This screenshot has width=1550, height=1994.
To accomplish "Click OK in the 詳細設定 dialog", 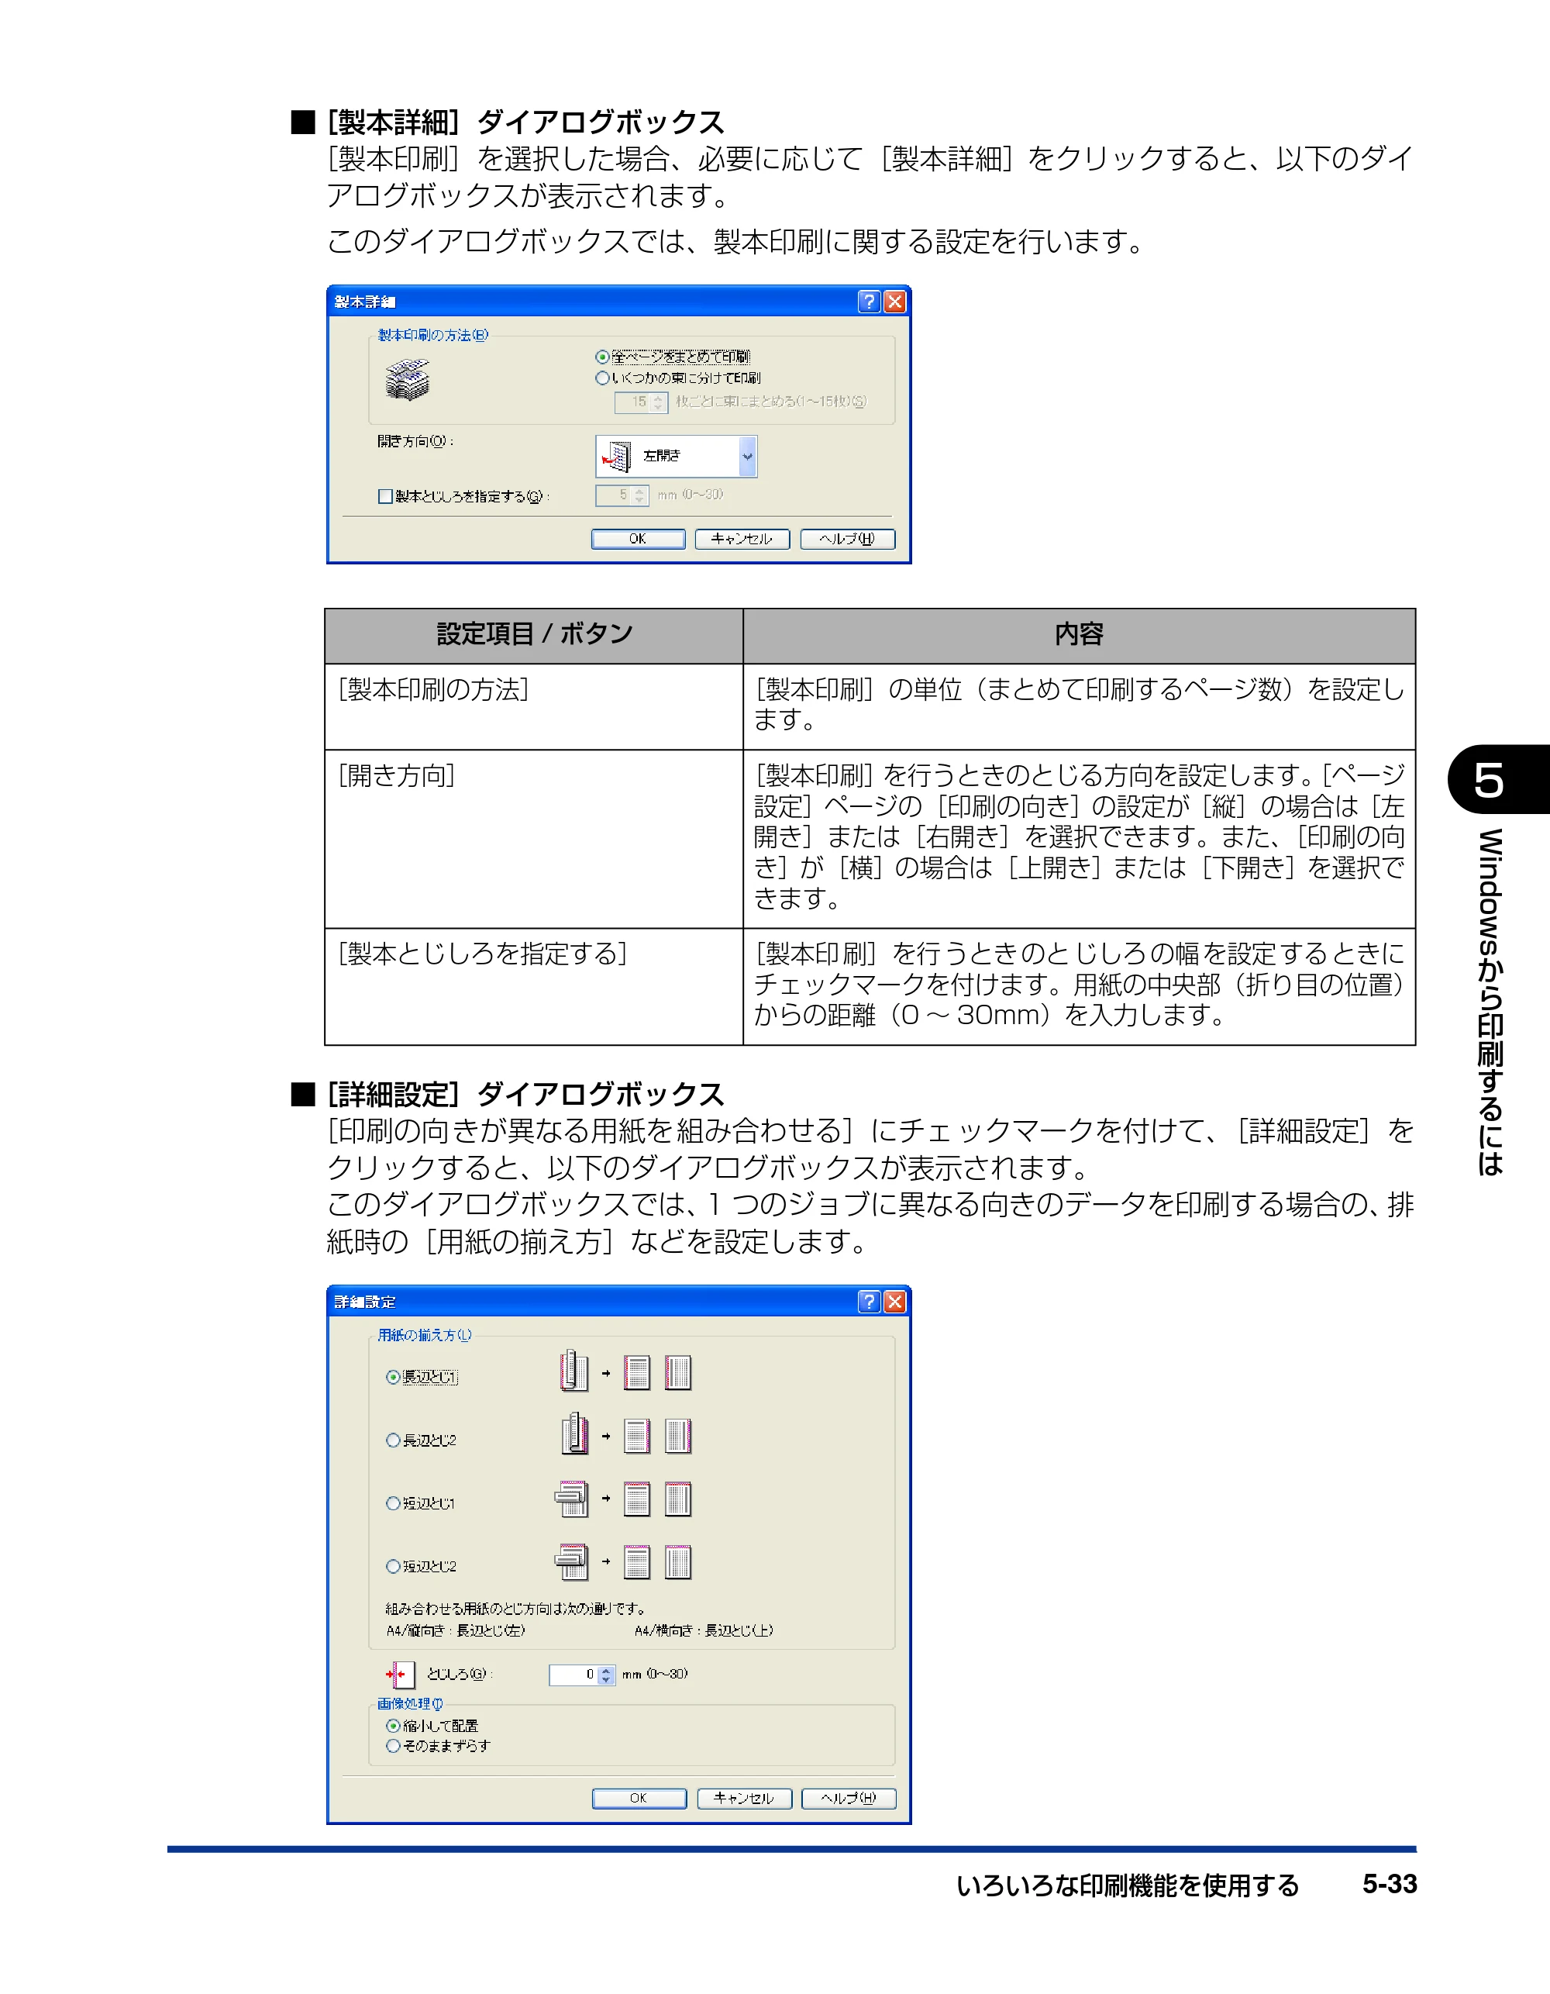I will [639, 1799].
